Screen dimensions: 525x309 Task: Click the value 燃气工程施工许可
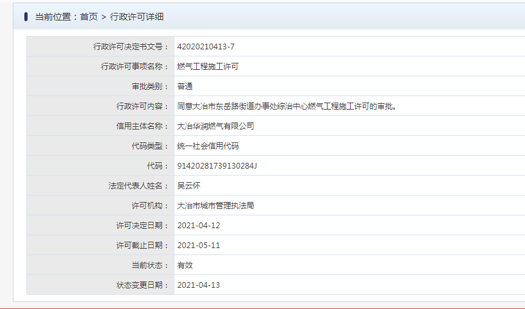pyautogui.click(x=208, y=66)
